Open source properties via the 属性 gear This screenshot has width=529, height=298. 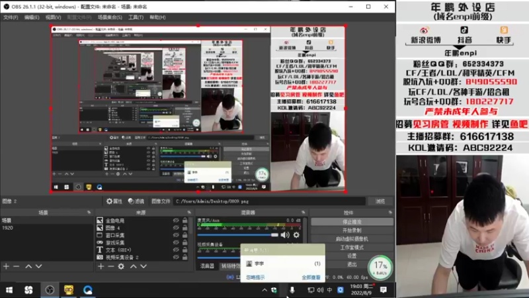click(114, 201)
